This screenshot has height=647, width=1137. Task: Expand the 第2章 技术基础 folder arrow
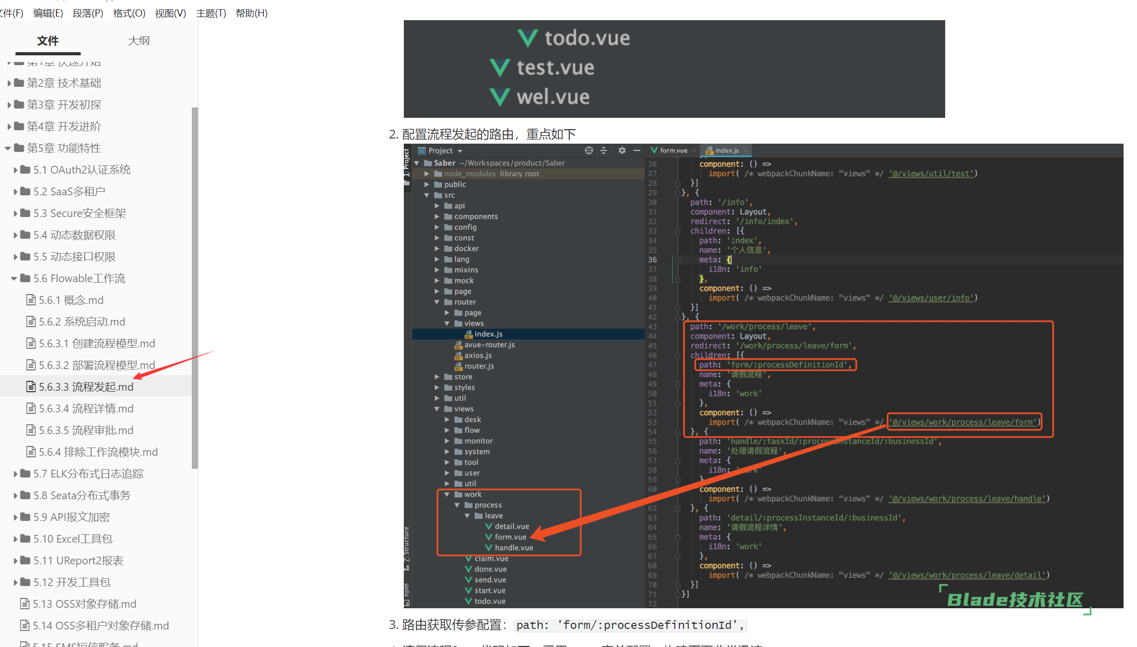point(9,83)
